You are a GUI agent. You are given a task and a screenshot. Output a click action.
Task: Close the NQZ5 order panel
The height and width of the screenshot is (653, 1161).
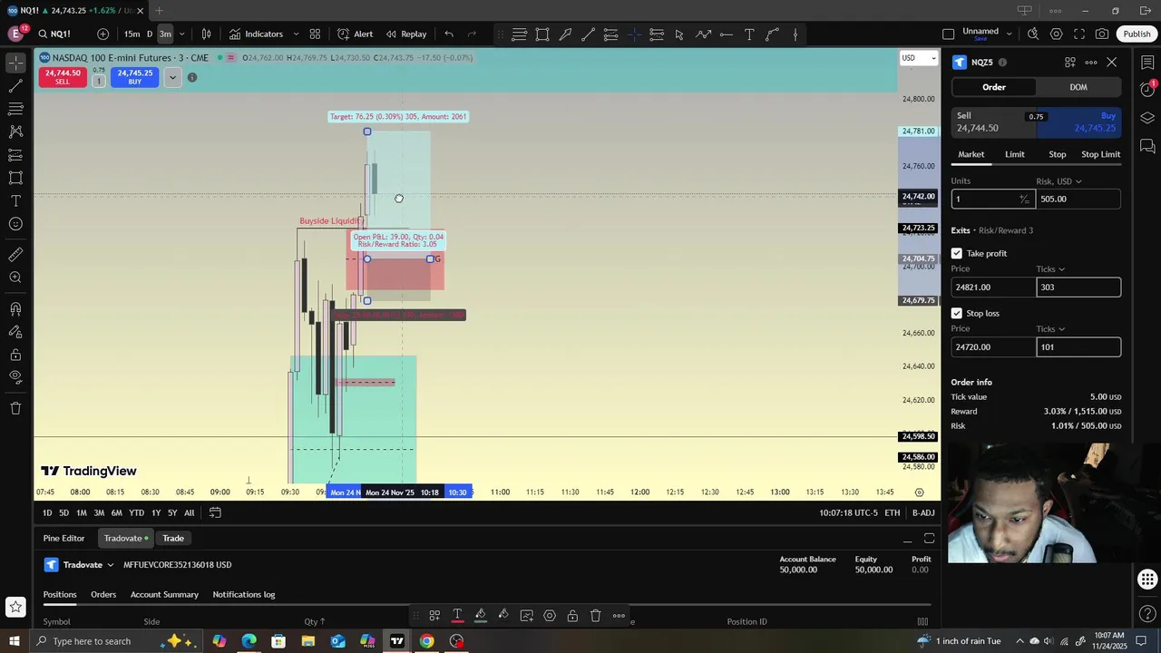click(x=1111, y=62)
